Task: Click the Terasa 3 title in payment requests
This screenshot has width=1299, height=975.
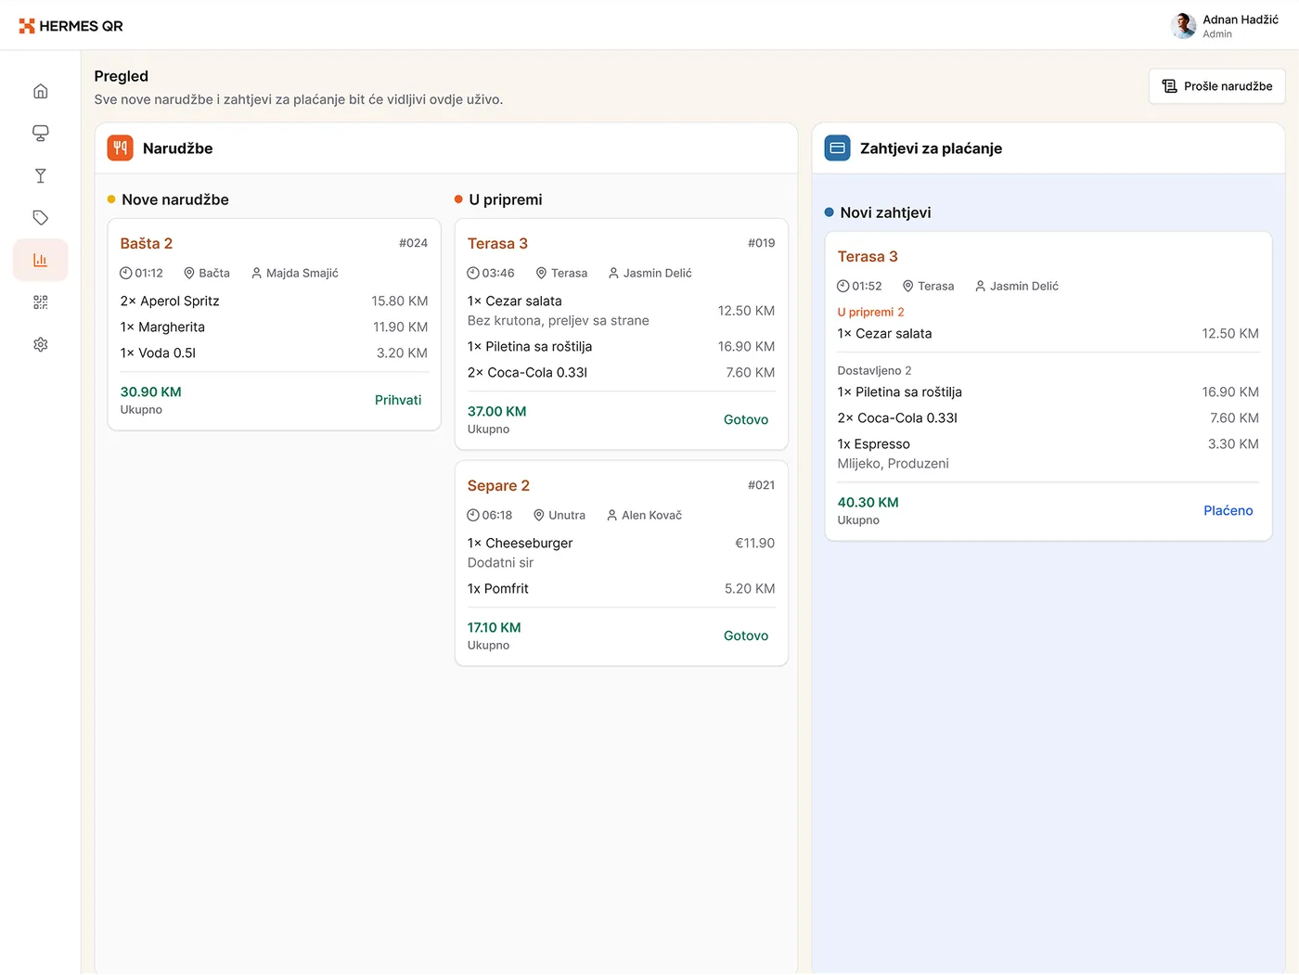Action: (868, 256)
